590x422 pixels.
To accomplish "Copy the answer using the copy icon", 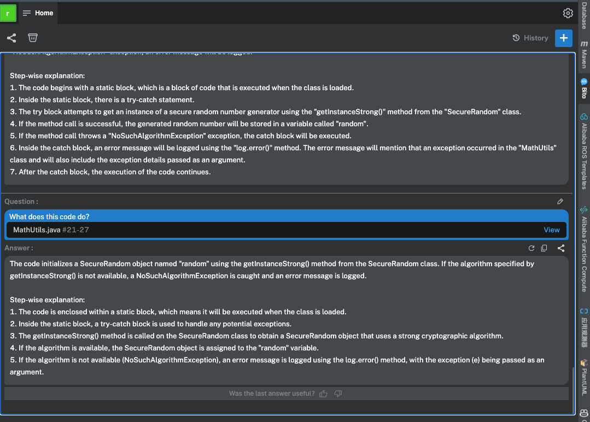I will click(544, 248).
